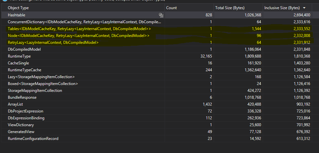Click the DbProjectExpression count 72
Viewport: 319px width, 153px height.
pos(210,111)
